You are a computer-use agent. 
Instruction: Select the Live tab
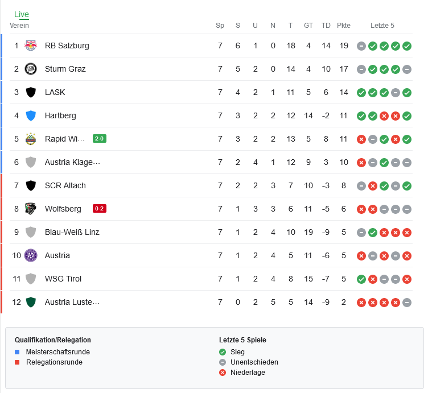[22, 14]
